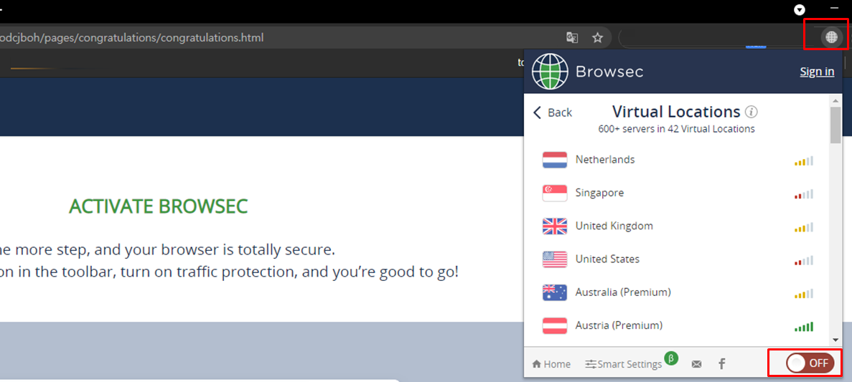Click the scrollbar up arrow in locations list
This screenshot has width=852, height=382.
pos(835,100)
